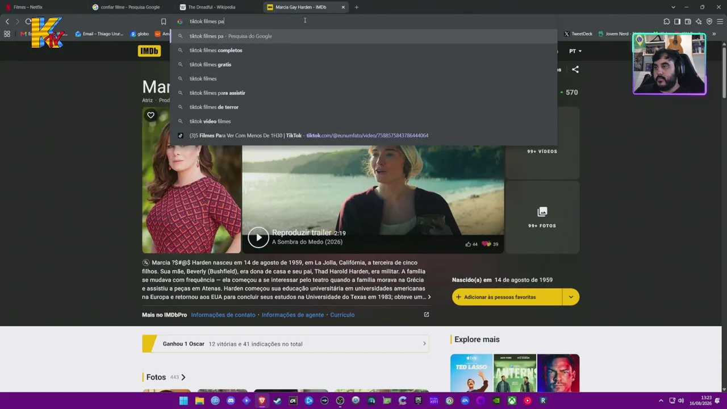
Task: Switch to the Filmes – Netflix tab
Action: (x=44, y=7)
